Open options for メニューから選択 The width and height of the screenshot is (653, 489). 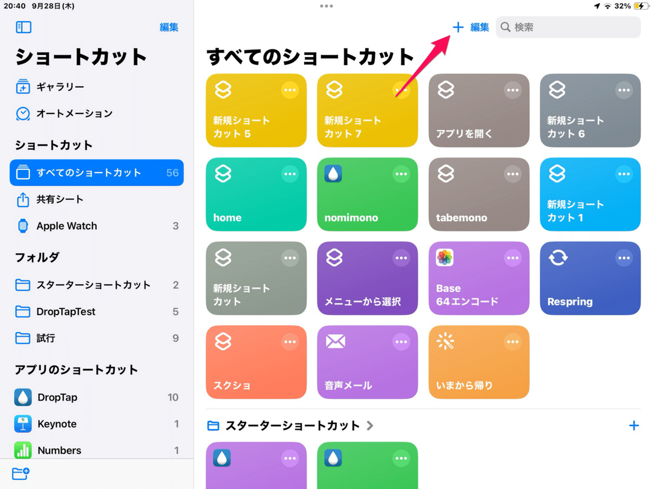(401, 258)
